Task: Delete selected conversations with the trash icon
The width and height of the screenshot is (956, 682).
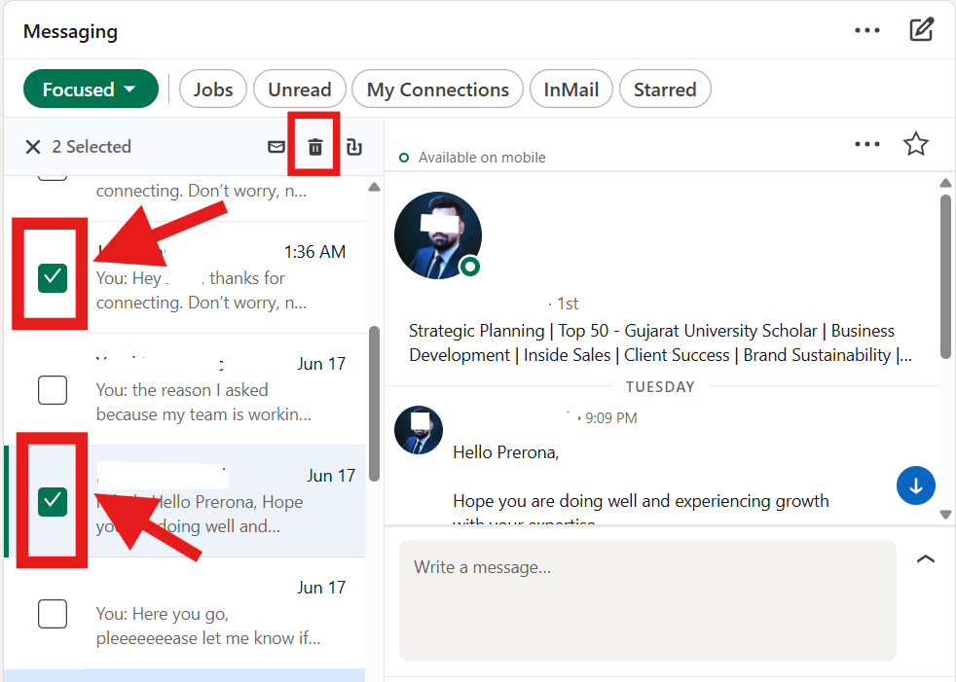Action: click(x=314, y=147)
